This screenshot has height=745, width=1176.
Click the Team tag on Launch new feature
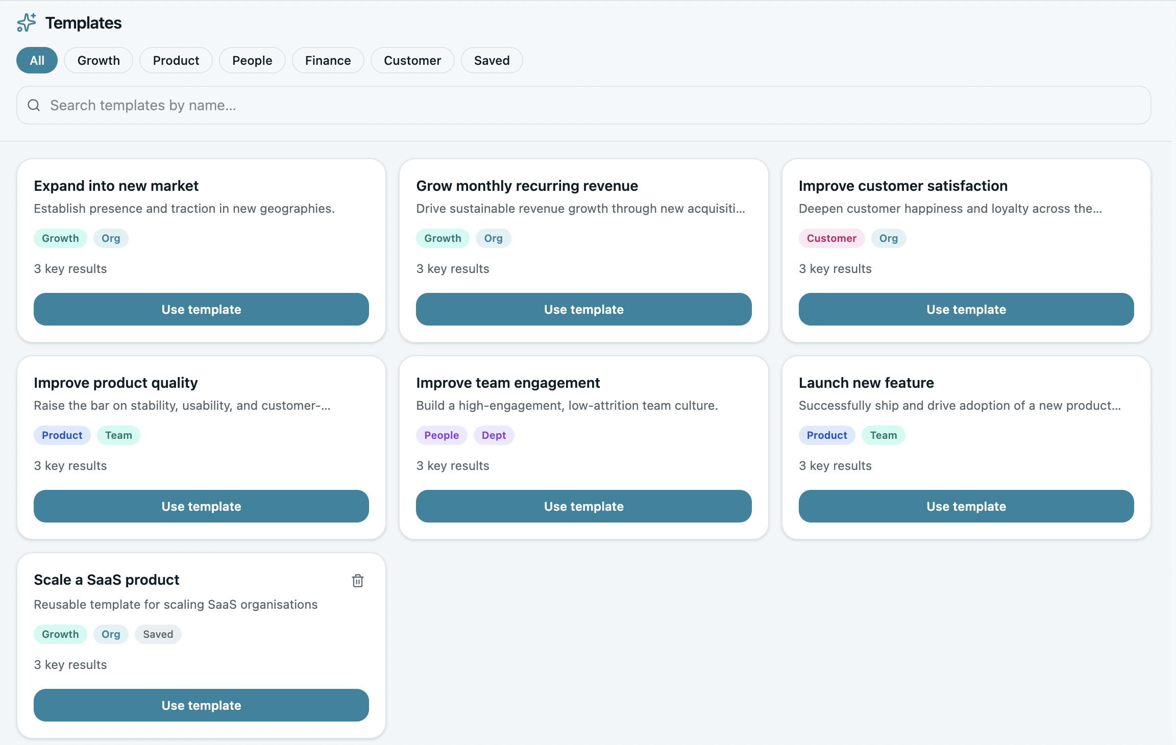point(883,435)
